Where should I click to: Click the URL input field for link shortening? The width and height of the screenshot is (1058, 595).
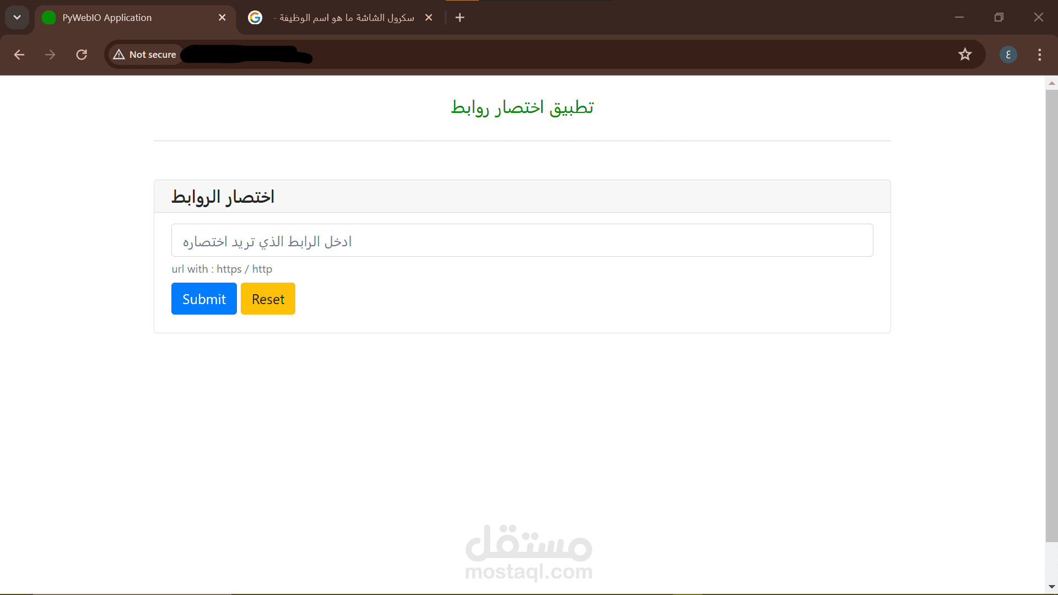522,240
